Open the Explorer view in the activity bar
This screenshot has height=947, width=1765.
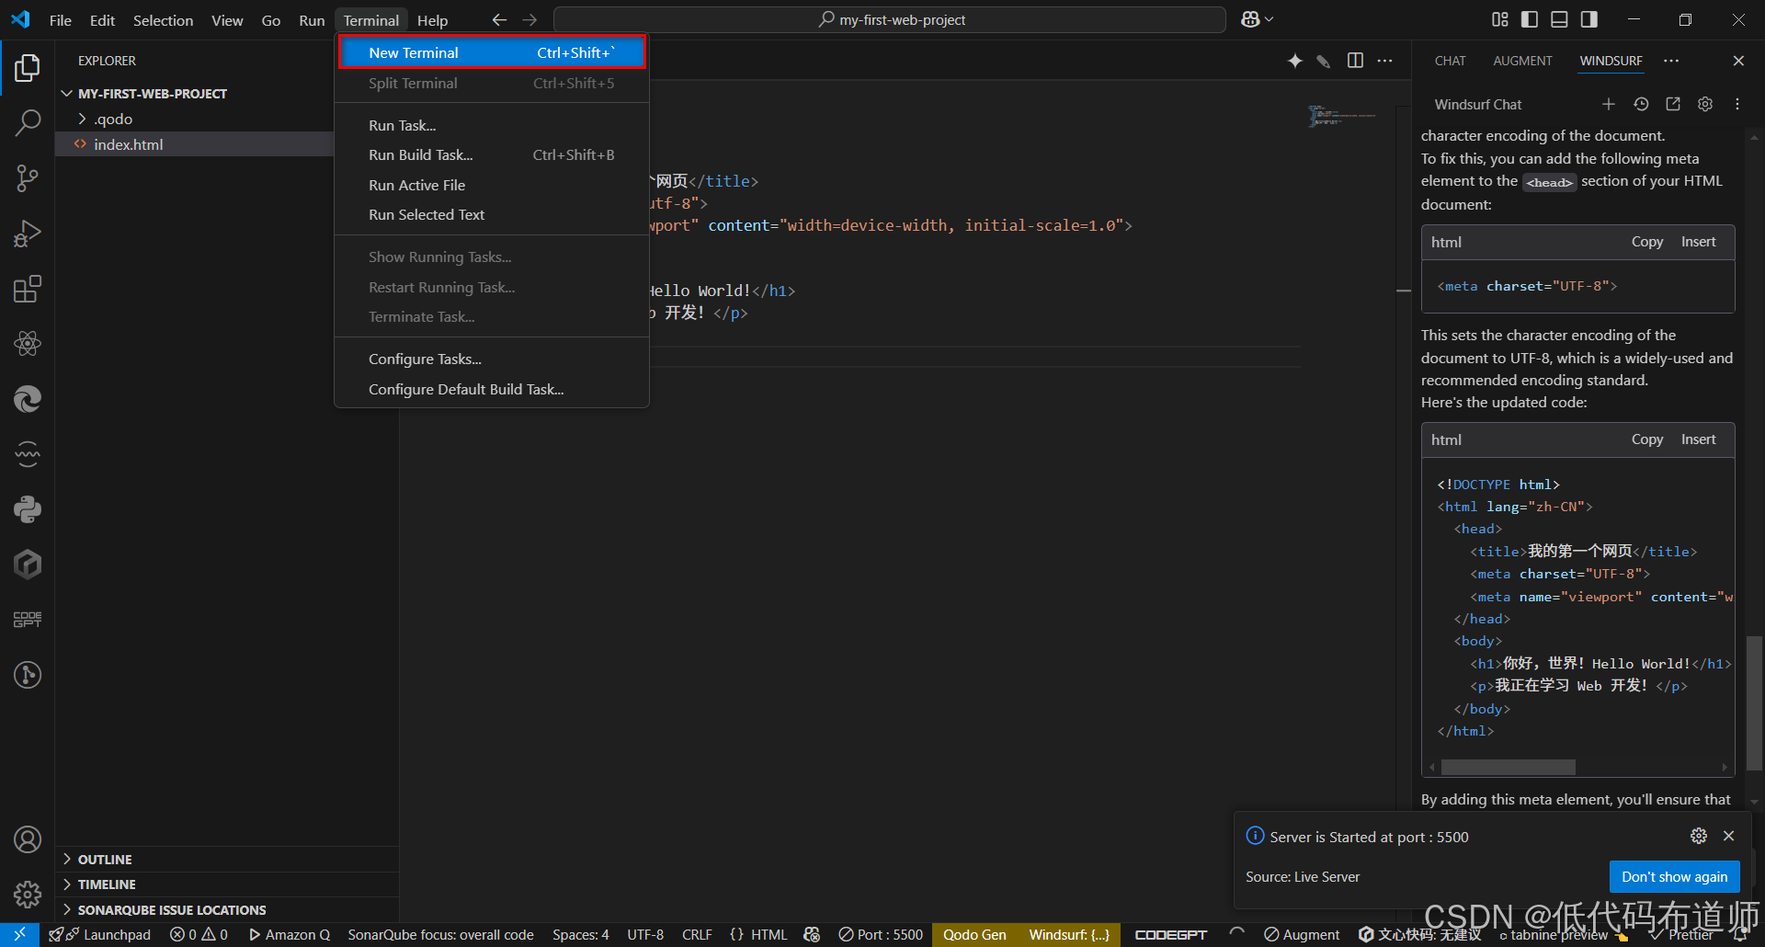[28, 67]
